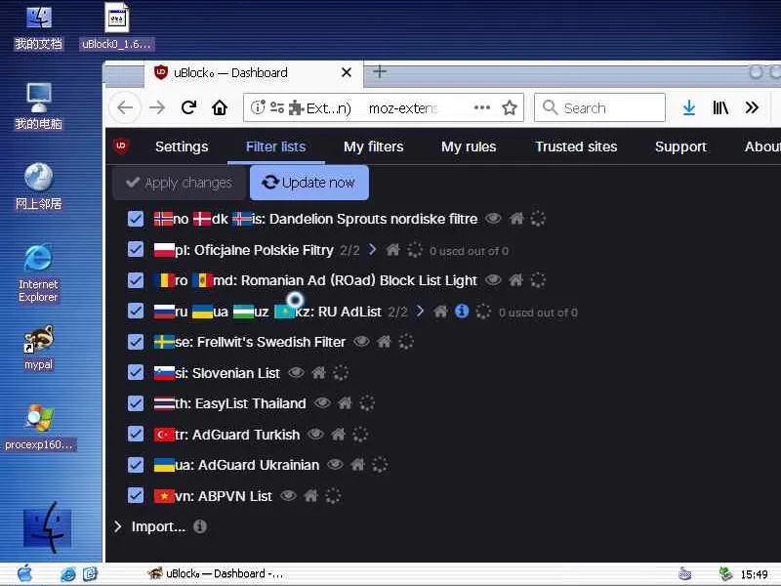Viewport: 781px width, 586px height.
Task: Click the blue info icon for RU AdList
Action: 462,311
